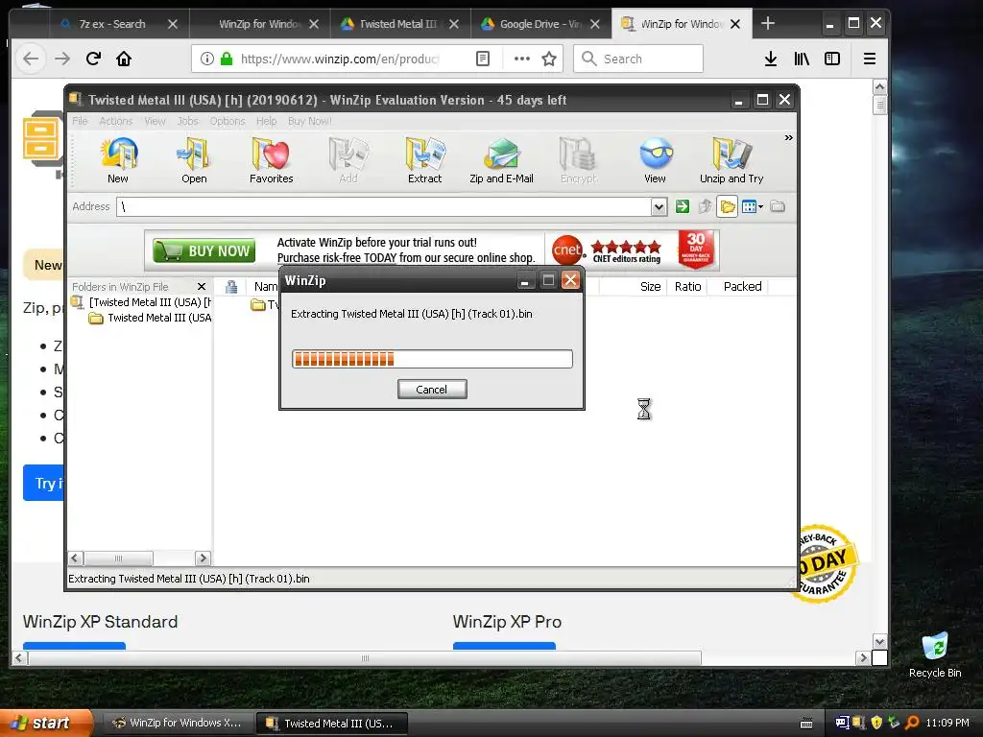The image size is (983, 737).
Task: Open the Library icon in browser toolbar
Action: pos(802,59)
